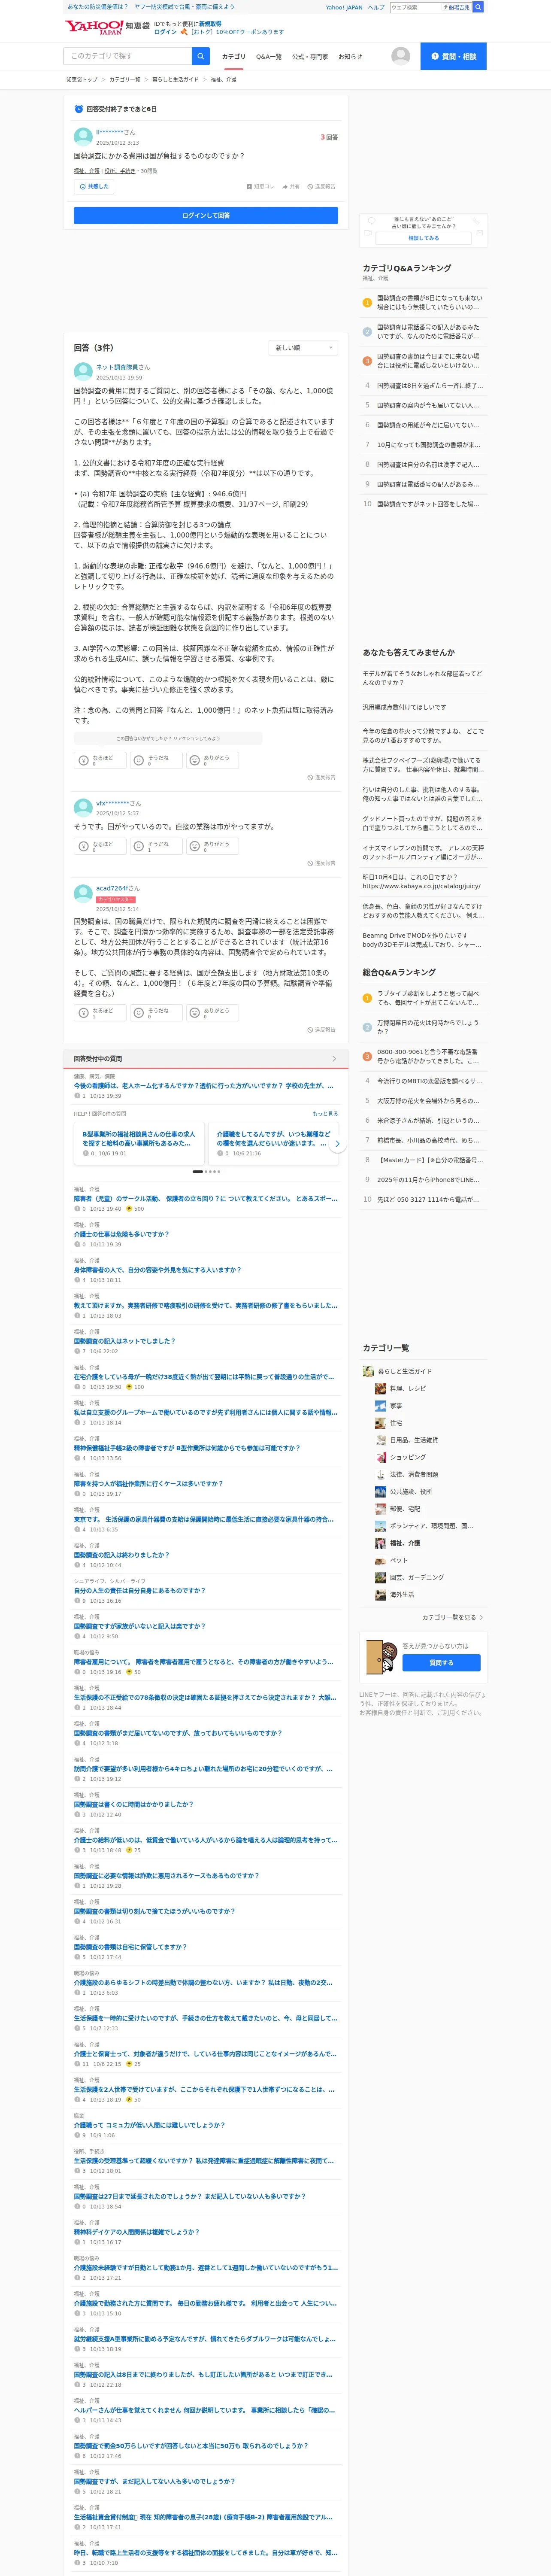
Task: Click the 住宅 category icon
Action: (380, 1422)
